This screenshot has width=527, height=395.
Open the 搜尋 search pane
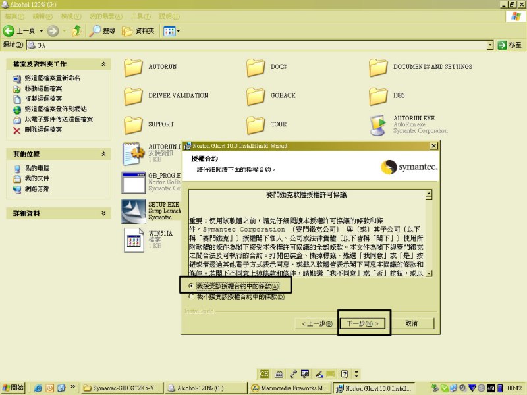pyautogui.click(x=103, y=31)
